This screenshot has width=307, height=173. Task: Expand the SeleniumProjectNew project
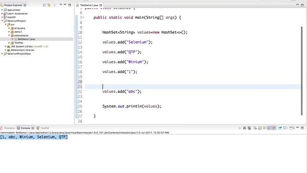point(2,54)
